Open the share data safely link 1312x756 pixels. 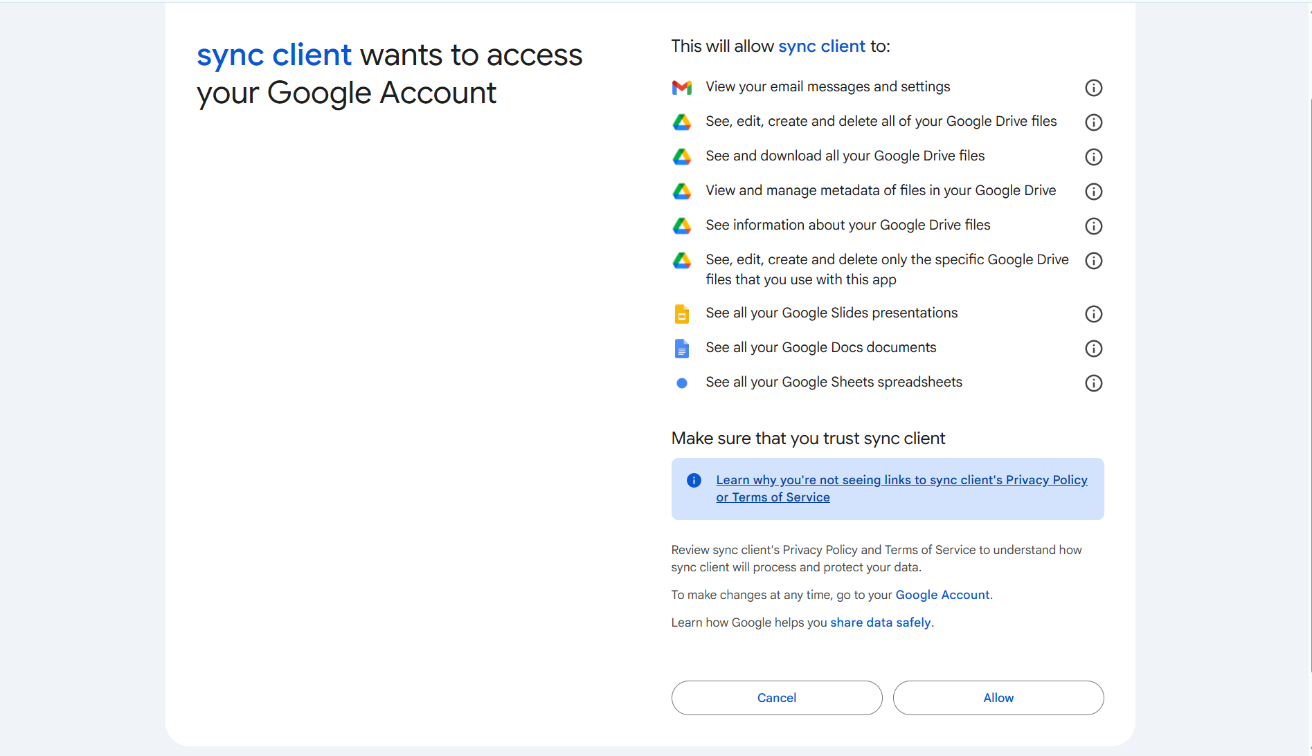(880, 622)
